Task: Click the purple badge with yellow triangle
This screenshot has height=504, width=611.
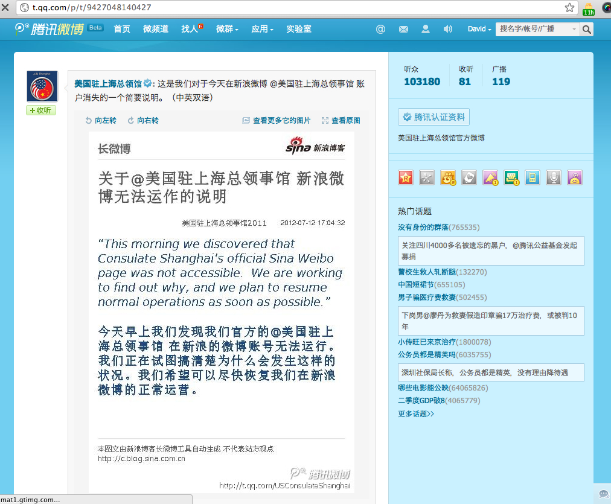Action: [490, 177]
